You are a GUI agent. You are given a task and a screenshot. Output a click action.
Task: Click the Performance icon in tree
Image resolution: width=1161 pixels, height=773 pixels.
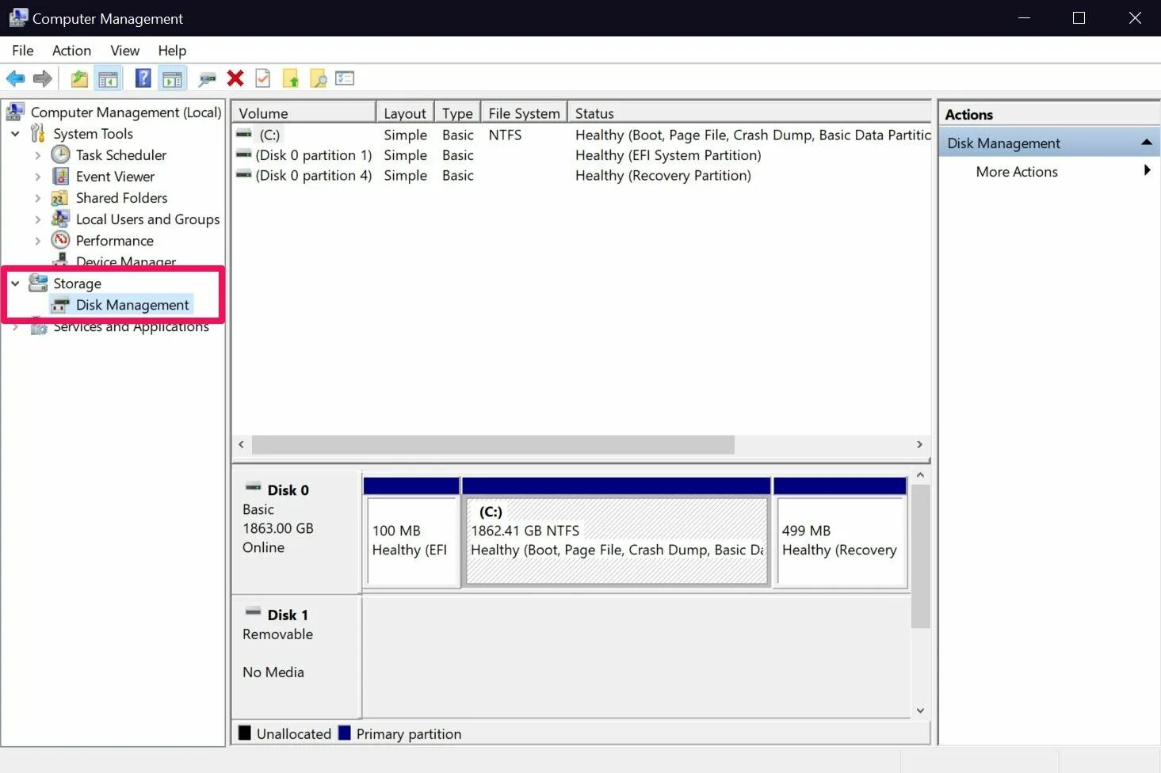pyautogui.click(x=60, y=240)
